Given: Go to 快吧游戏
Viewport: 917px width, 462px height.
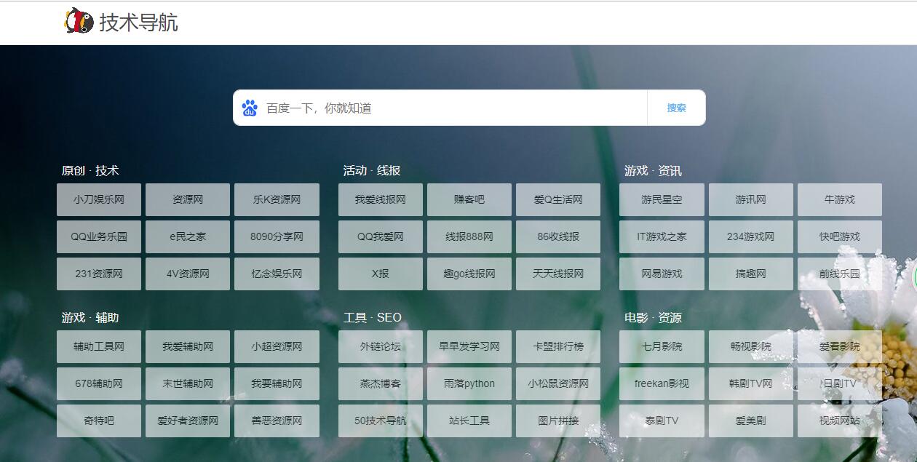Looking at the screenshot, I should [840, 236].
